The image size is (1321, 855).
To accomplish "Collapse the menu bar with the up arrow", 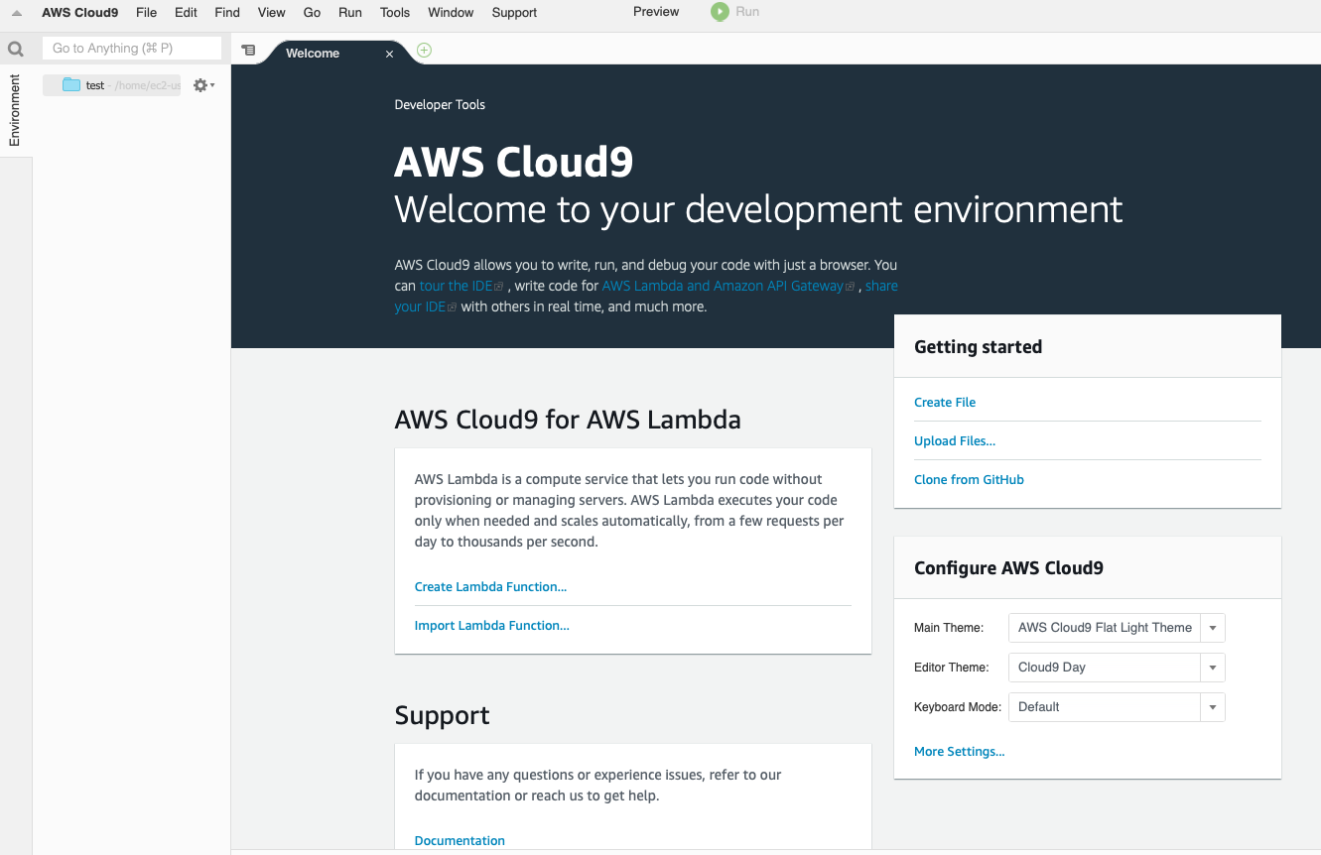I will point(17,13).
